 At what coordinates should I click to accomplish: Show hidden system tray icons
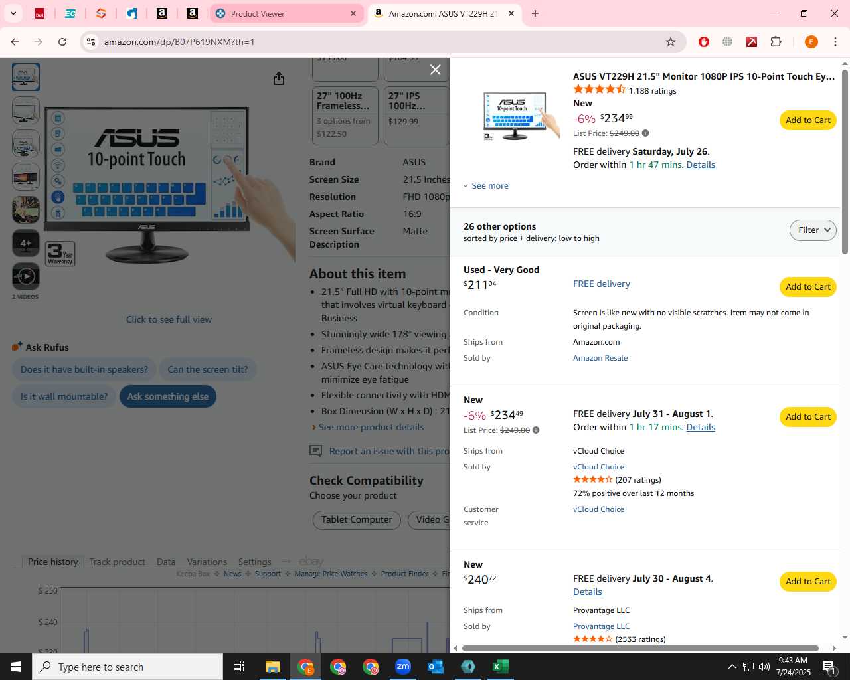tap(732, 667)
